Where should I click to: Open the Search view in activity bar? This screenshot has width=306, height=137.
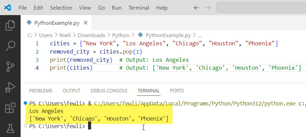10,46
